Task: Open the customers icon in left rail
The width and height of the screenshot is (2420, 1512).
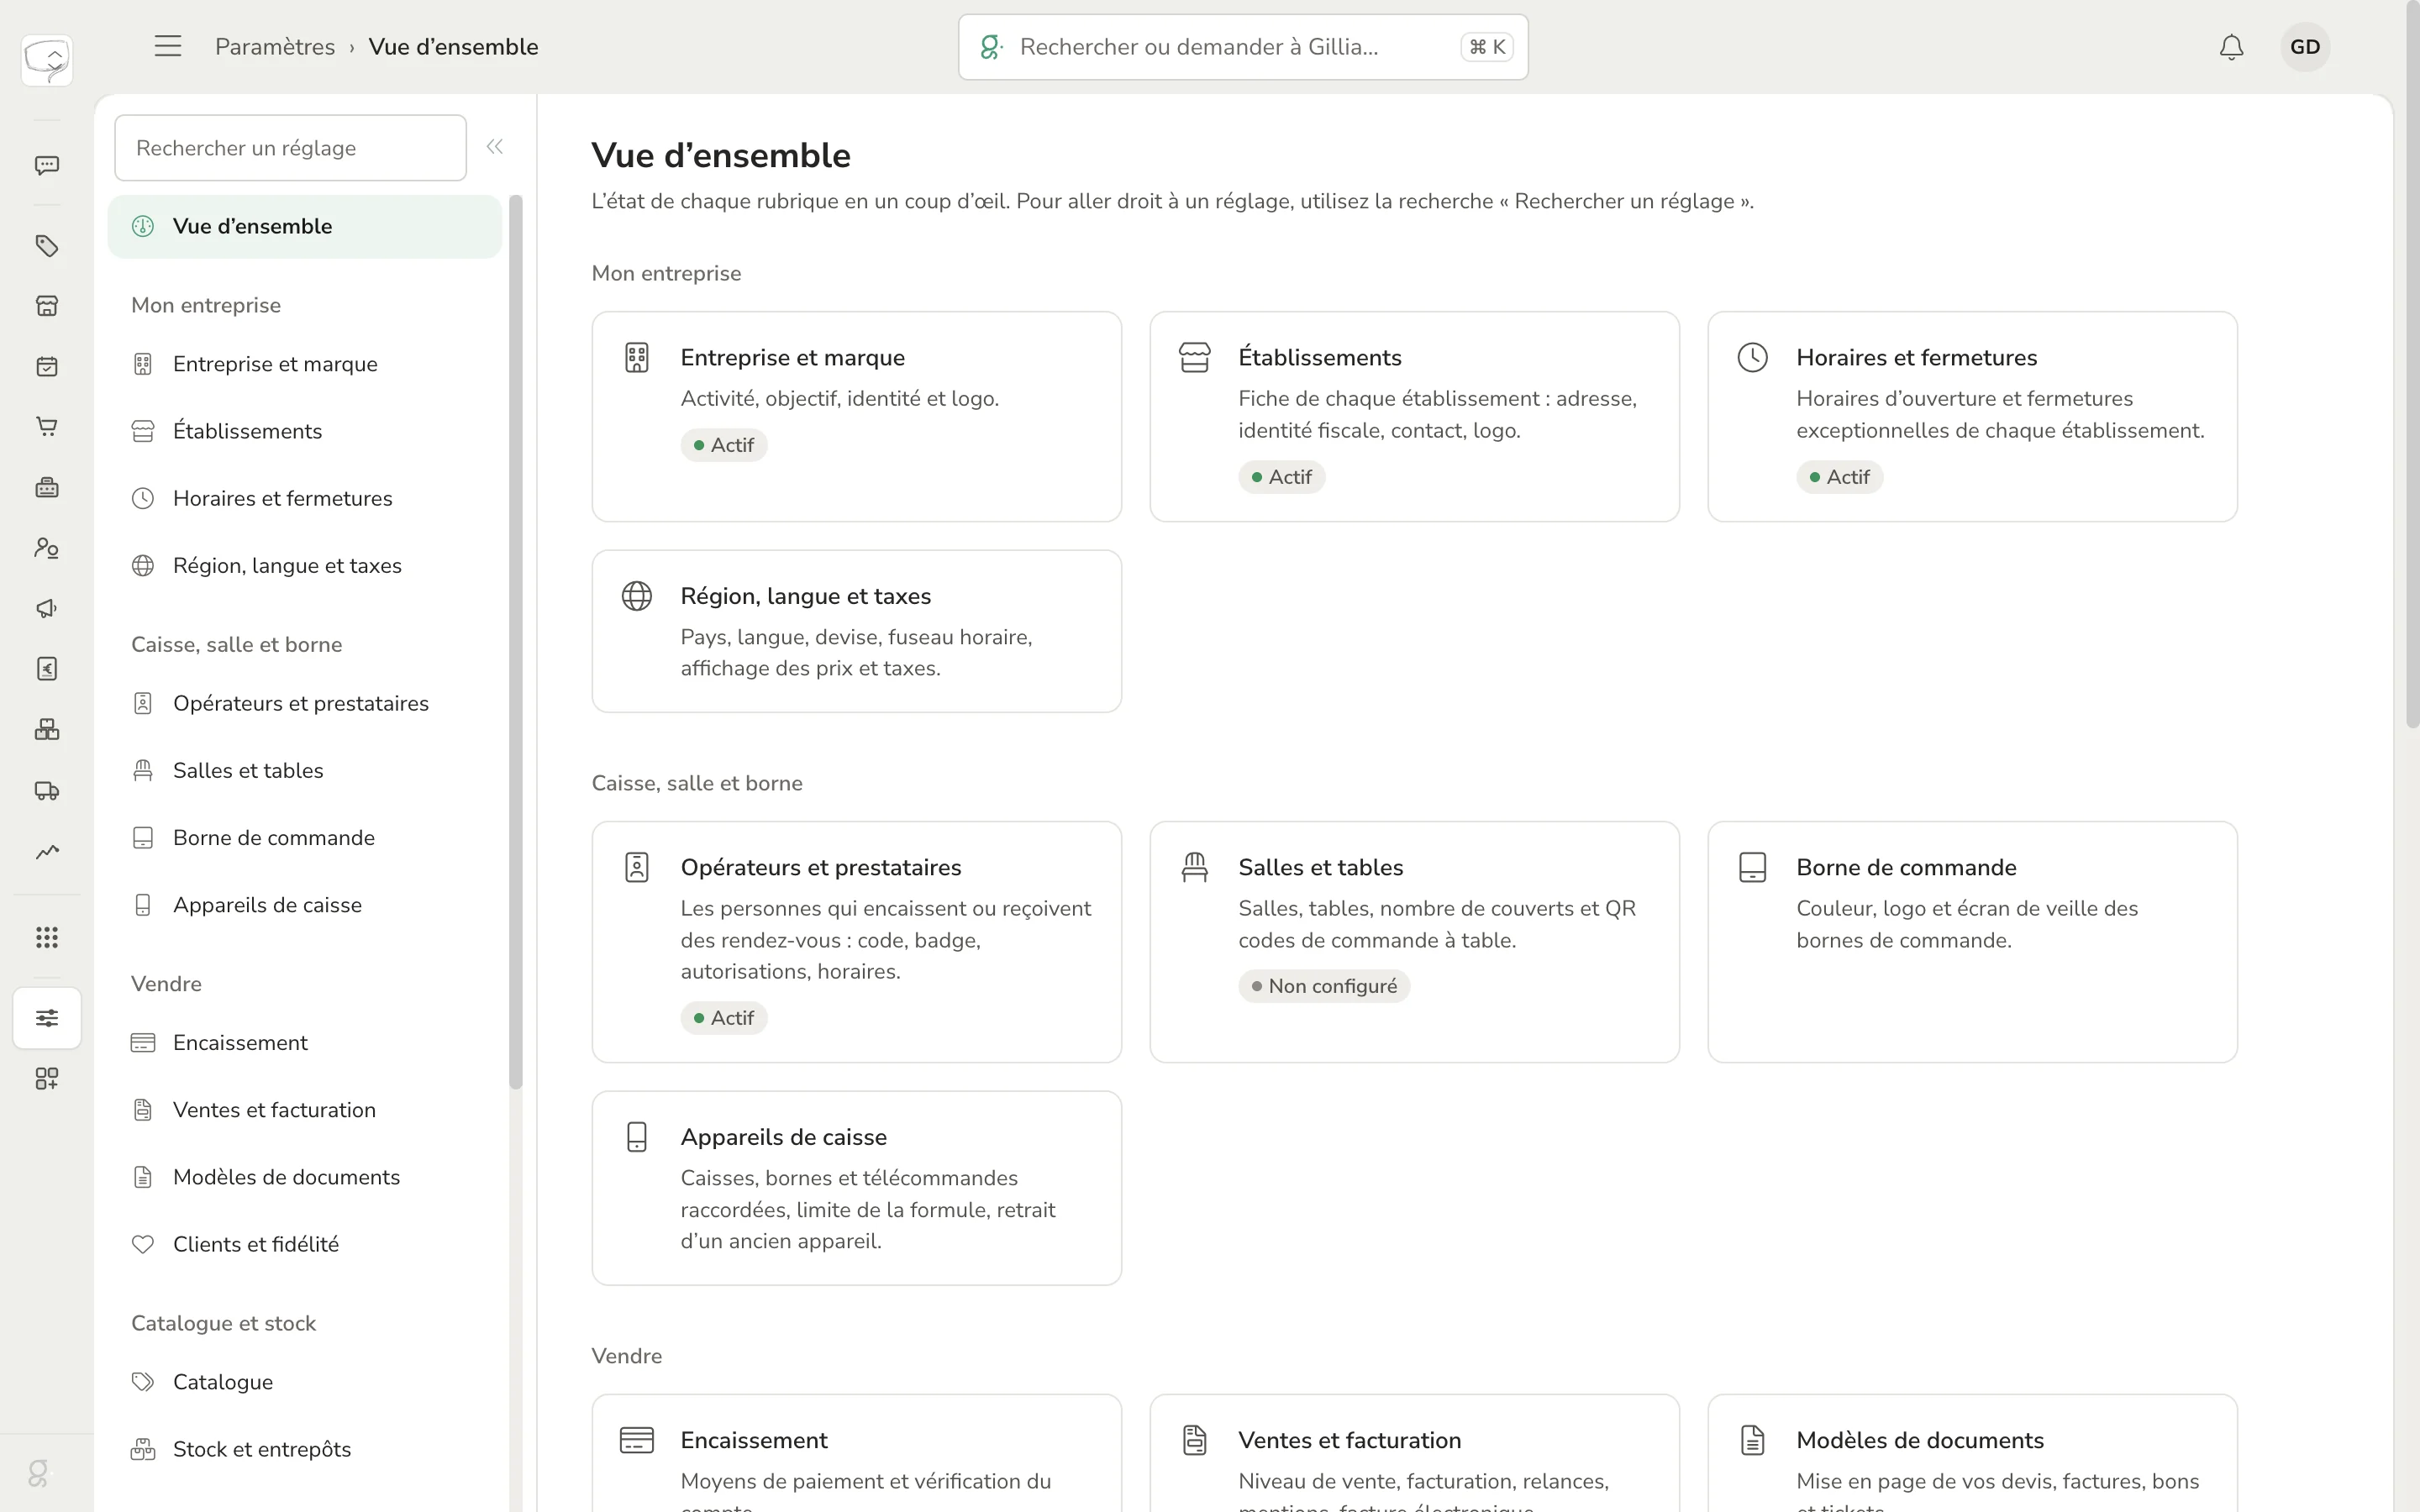Action: tap(47, 548)
